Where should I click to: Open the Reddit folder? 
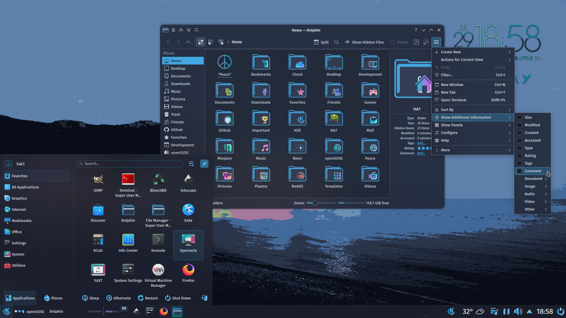297,177
